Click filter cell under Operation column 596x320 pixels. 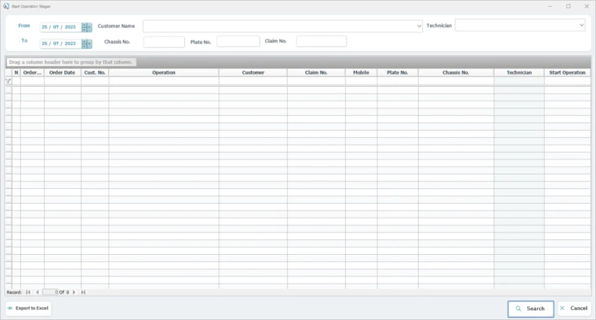(164, 81)
